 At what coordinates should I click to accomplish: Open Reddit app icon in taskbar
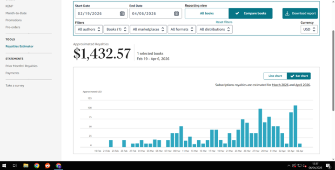tap(47, 166)
